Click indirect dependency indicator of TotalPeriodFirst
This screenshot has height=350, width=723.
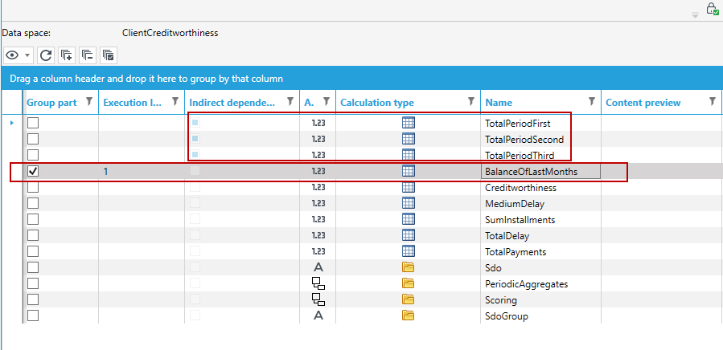(195, 123)
